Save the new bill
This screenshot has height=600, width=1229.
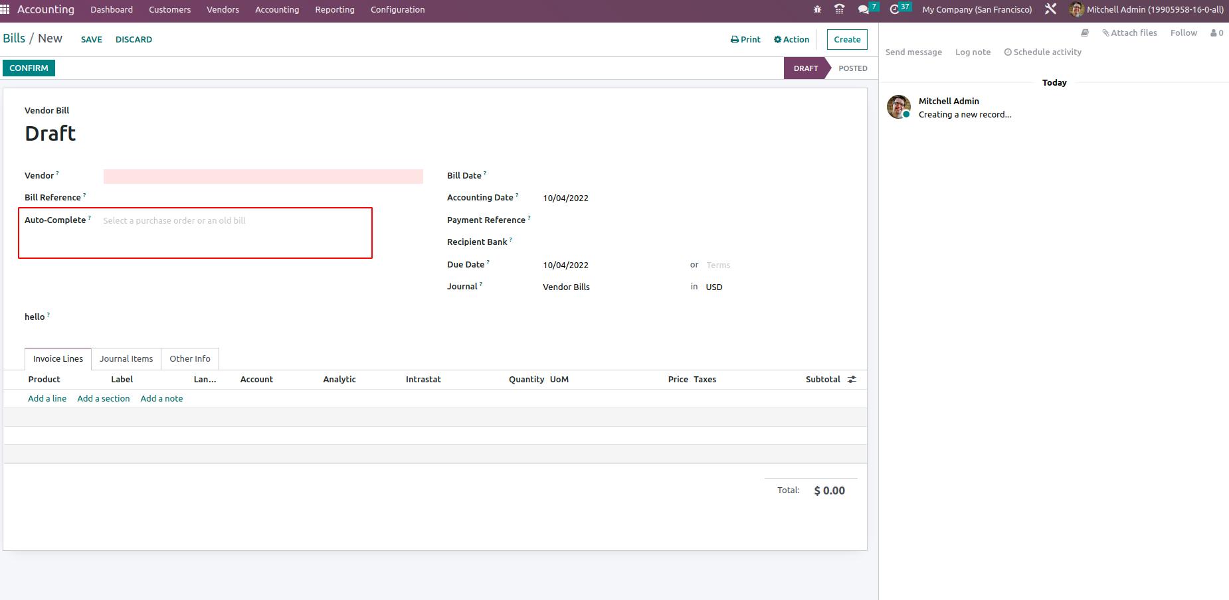92,39
